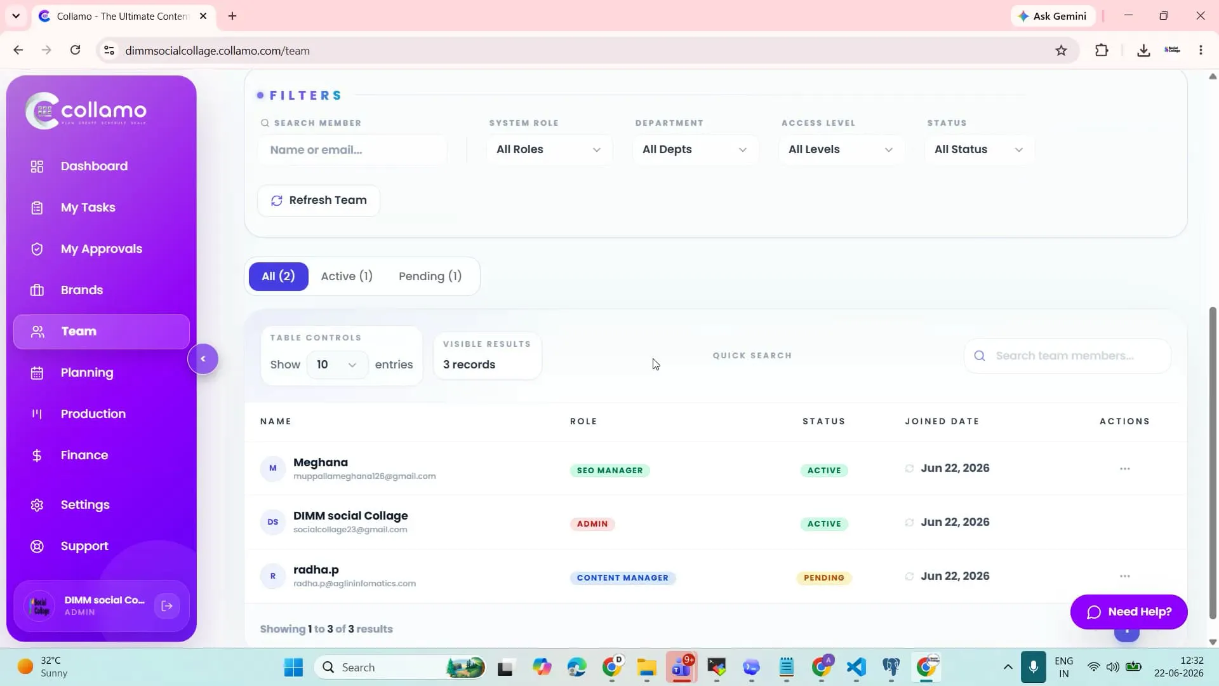1219x686 pixels.
Task: Open the Need Help? chat button
Action: click(1128, 612)
